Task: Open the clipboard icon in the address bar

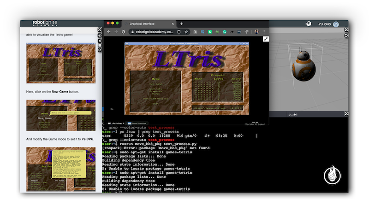Action: point(179,32)
